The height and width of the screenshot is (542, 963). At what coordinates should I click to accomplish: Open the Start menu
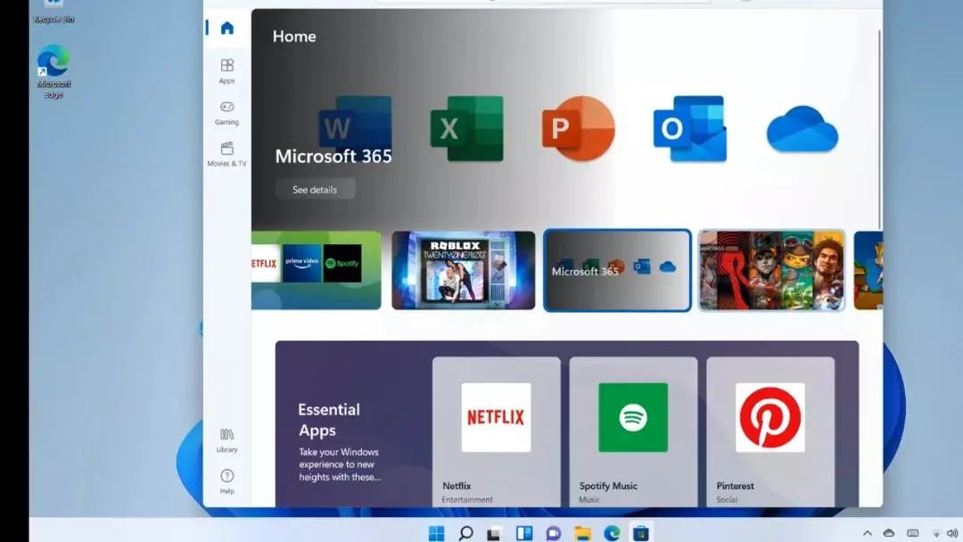click(x=436, y=532)
